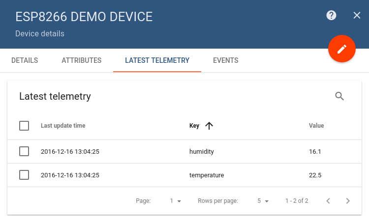Go to the previous page chevron
This screenshot has width=369, height=222.
(x=328, y=201)
